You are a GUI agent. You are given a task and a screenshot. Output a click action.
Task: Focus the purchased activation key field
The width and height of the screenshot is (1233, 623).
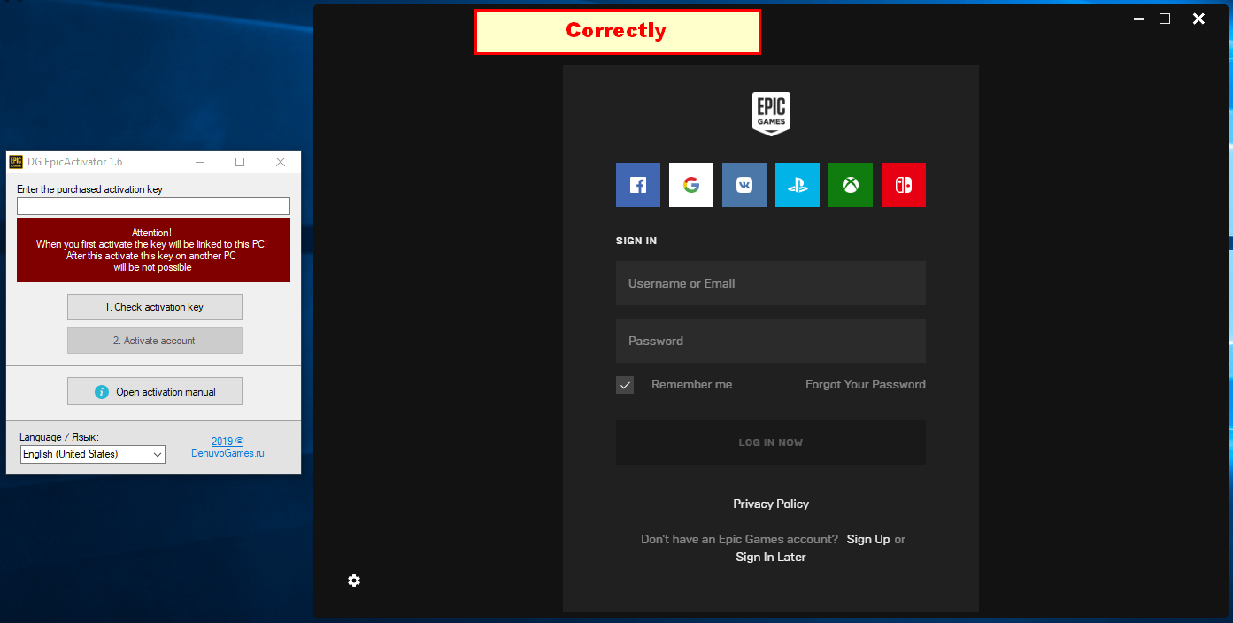153,206
